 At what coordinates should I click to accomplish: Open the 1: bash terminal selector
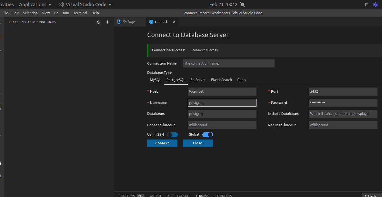pos(371,196)
